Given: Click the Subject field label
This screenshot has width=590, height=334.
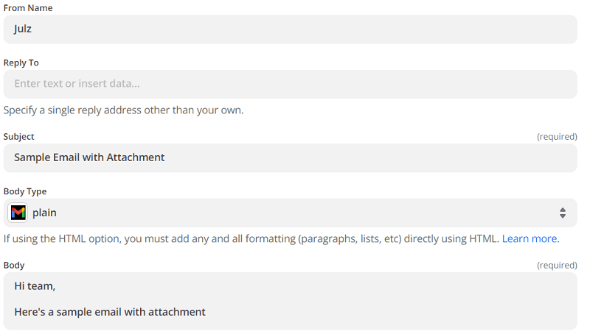Looking at the screenshot, I should point(19,137).
